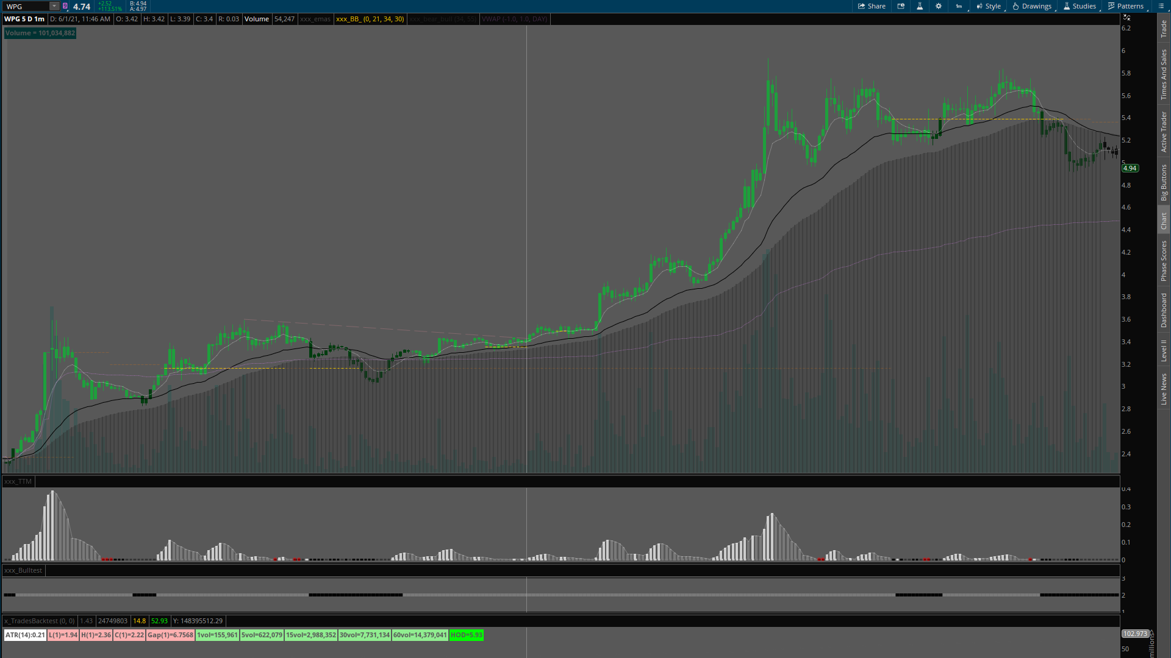Open the Times And Sales side tab
Screen dimensions: 1171x658
1164,74
